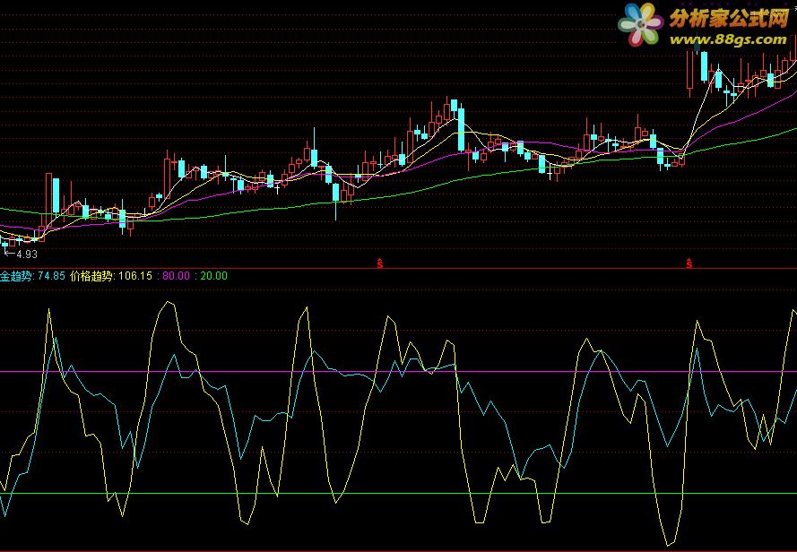Select the green 20 oversold horizontal line
Screen dimensions: 797x552
click(x=398, y=493)
